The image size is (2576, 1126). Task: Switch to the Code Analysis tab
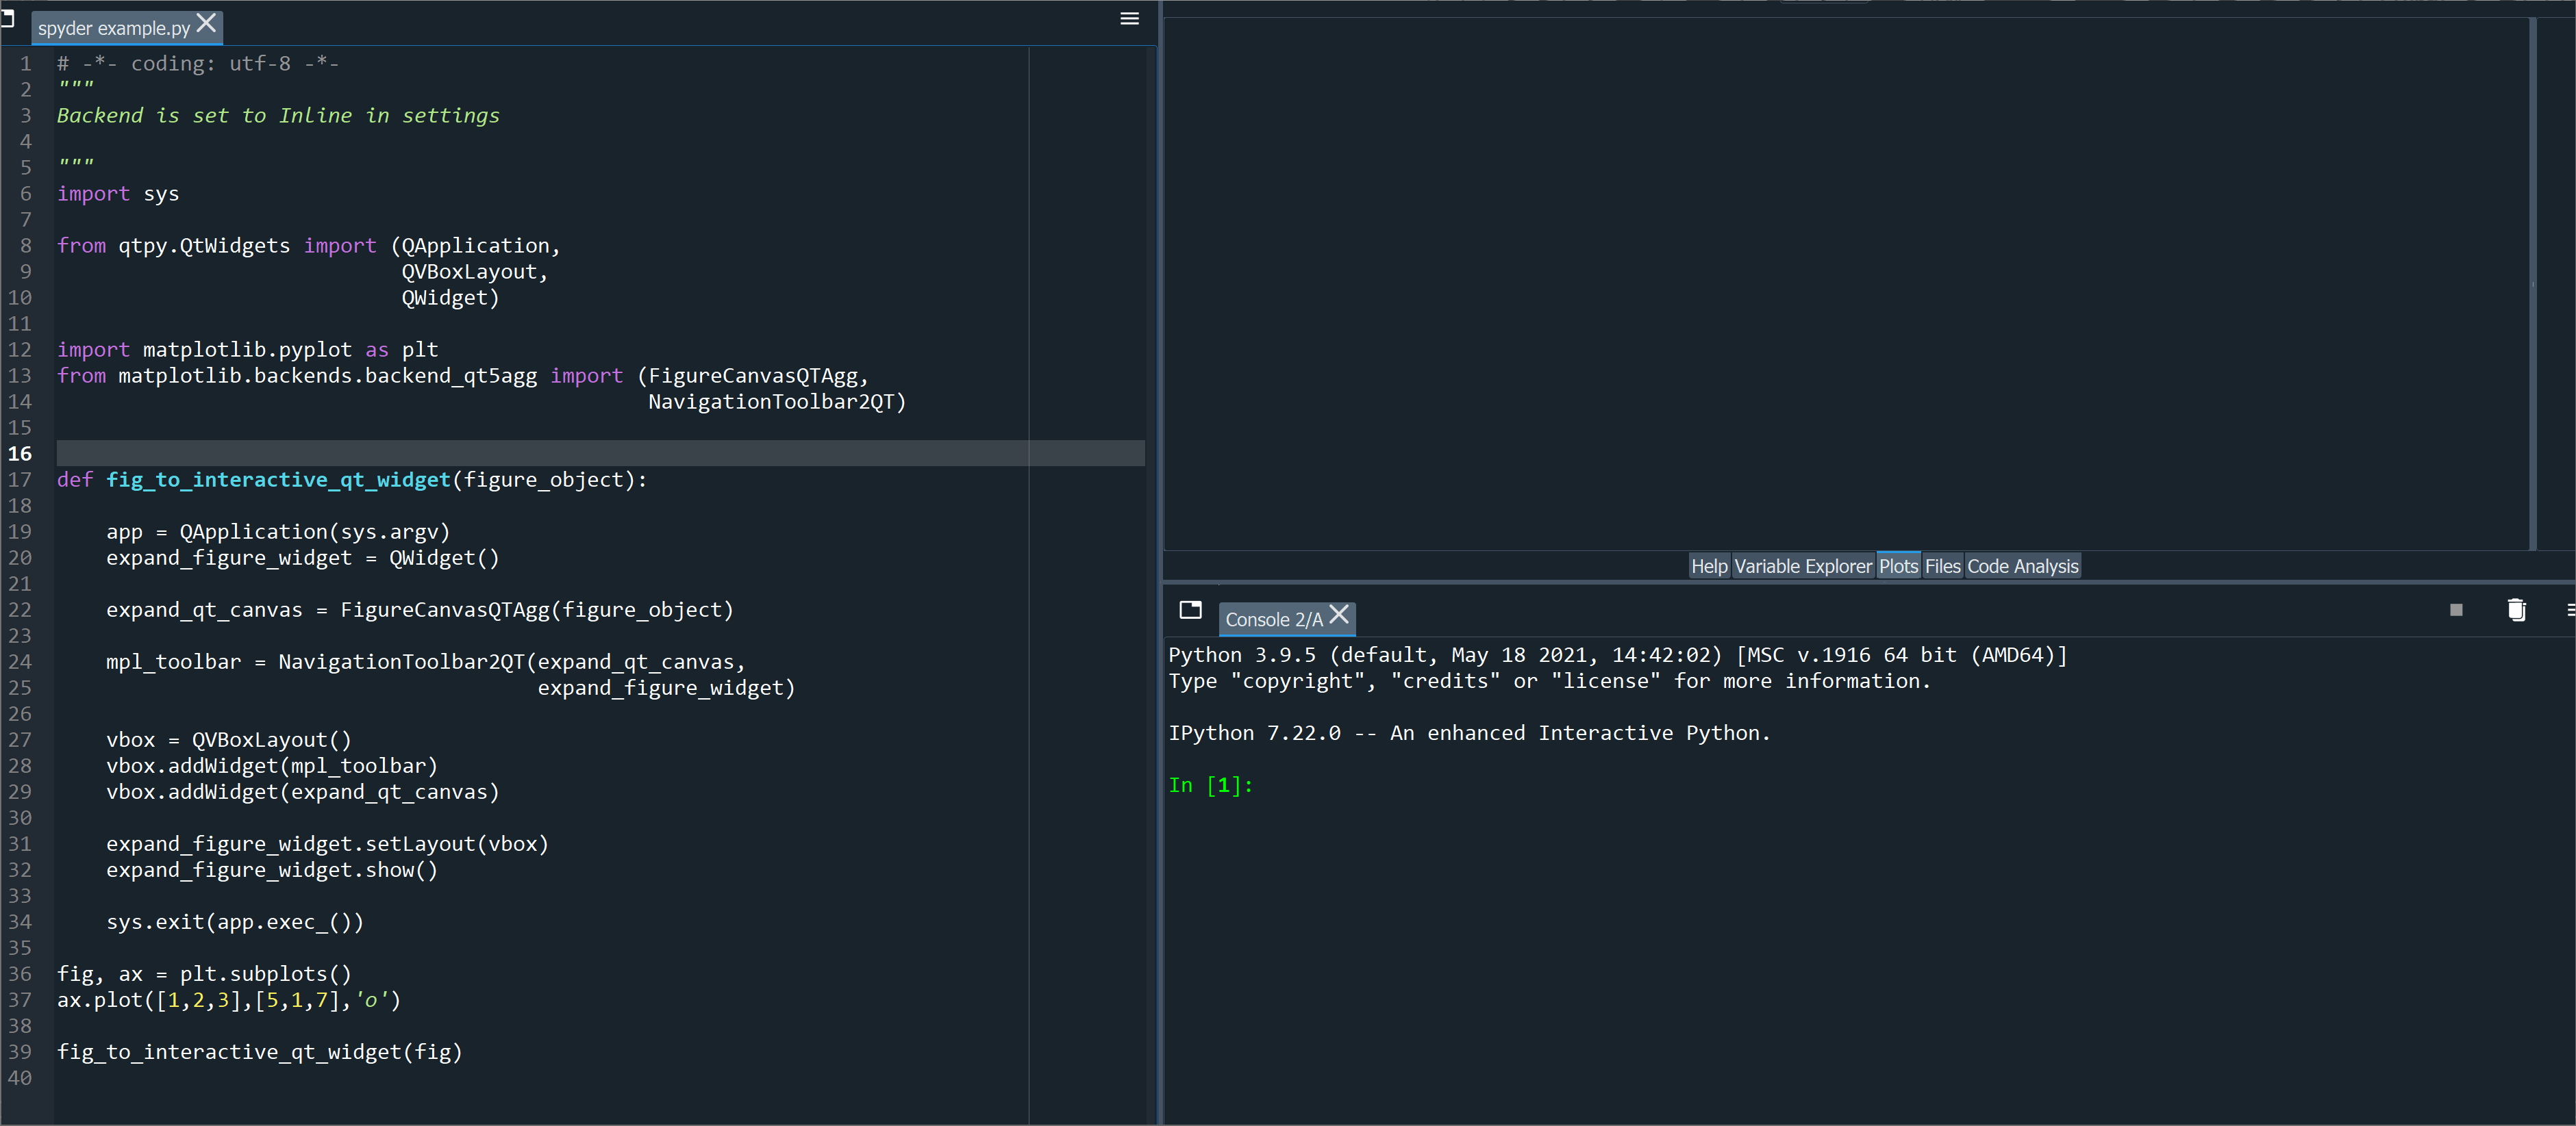[x=2022, y=567]
